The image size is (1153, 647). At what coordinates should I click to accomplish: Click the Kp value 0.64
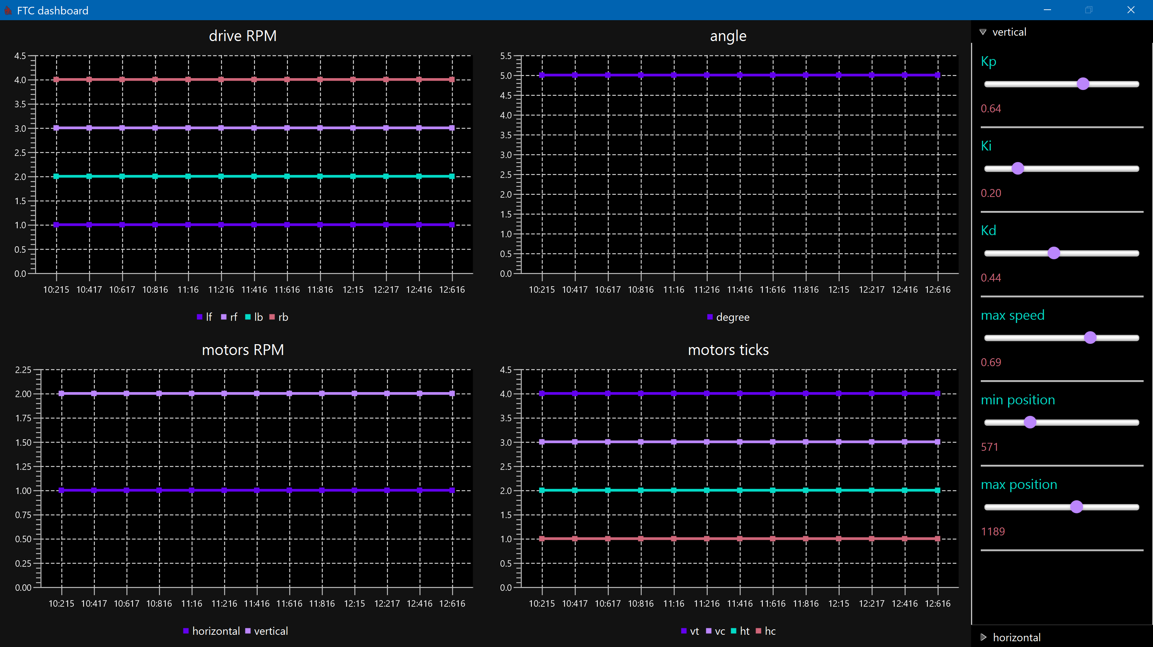click(990, 109)
